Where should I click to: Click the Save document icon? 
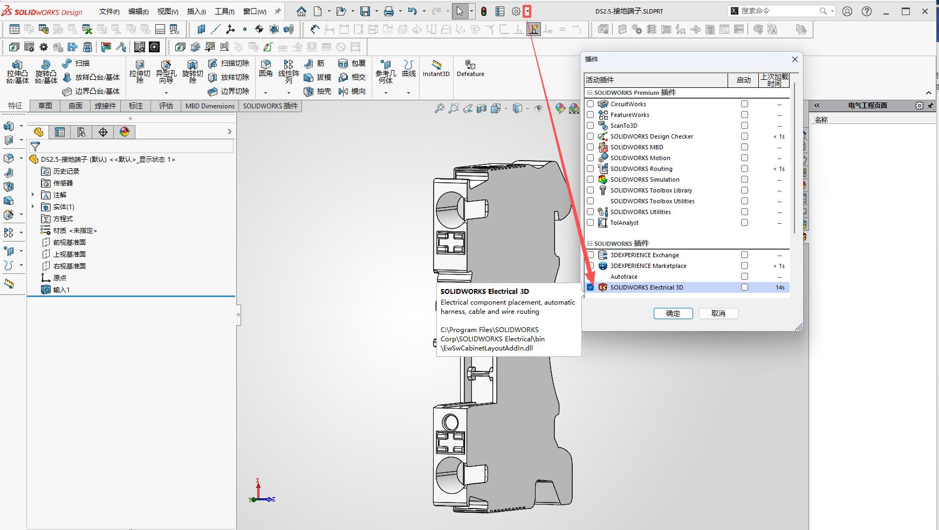coord(365,11)
